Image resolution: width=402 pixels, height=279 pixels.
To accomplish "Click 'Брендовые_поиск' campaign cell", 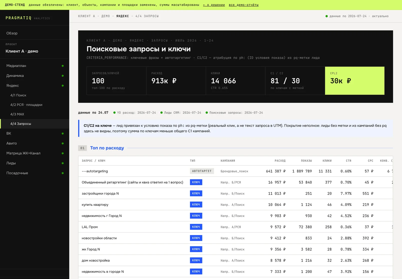I will tap(234, 171).
